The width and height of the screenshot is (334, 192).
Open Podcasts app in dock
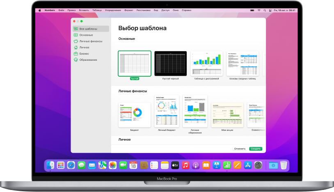[196, 165]
